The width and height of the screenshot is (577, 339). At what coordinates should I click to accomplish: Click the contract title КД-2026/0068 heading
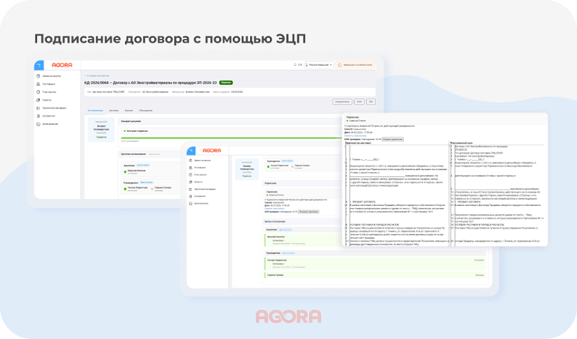point(150,83)
